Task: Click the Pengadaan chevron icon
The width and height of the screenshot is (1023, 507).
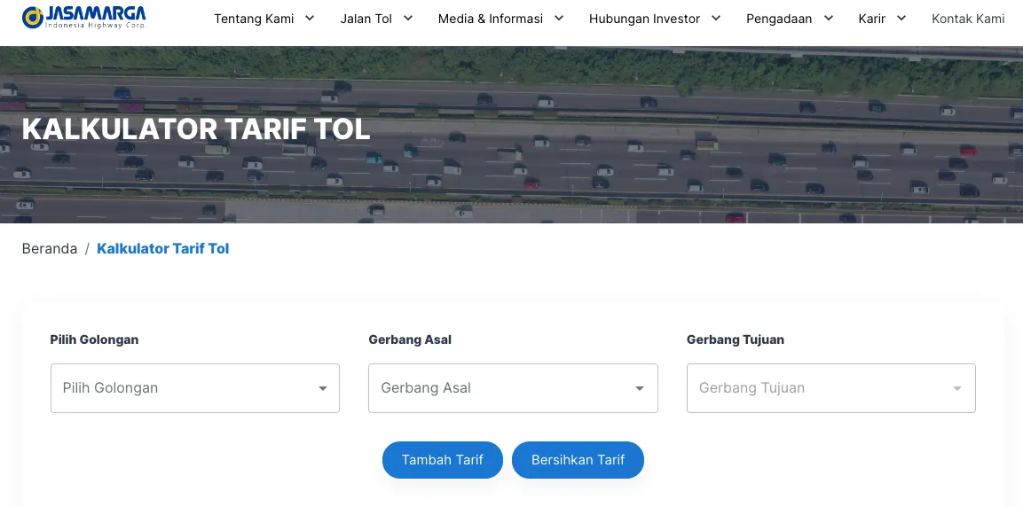Action: click(x=829, y=19)
